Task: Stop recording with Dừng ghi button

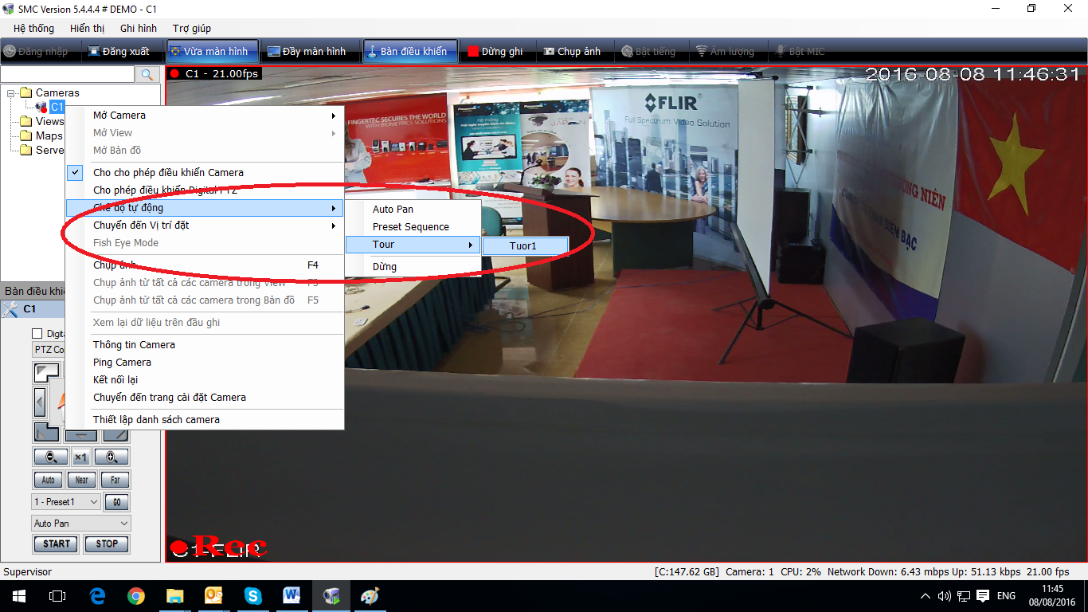Action: coord(495,51)
